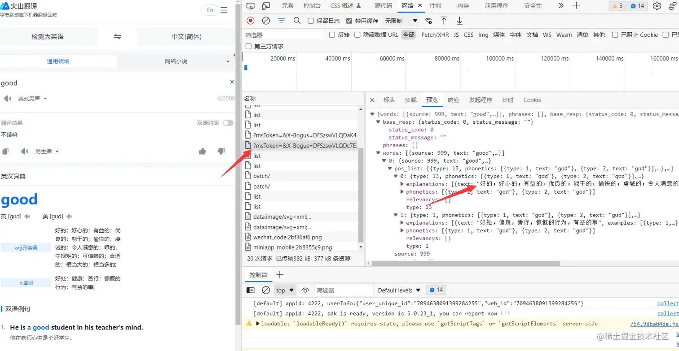The height and width of the screenshot is (351, 679).
Task: Open the Cookie request tab
Action: [532, 100]
